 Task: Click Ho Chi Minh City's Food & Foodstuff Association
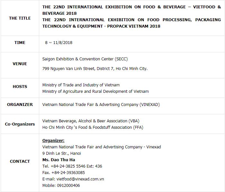(x=93, y=127)
